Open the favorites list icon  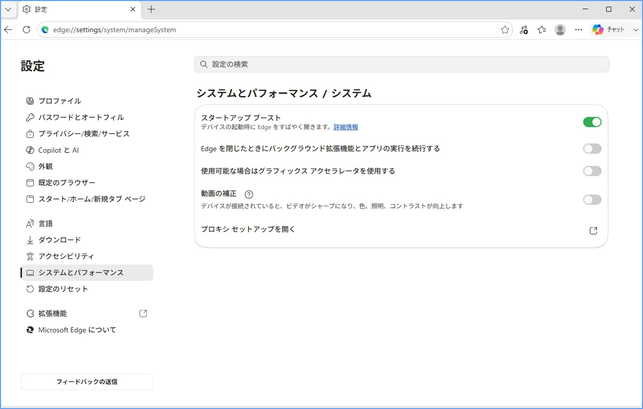[542, 30]
